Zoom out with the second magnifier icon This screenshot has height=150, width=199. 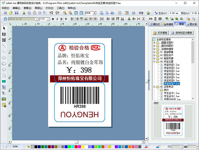[70, 13]
